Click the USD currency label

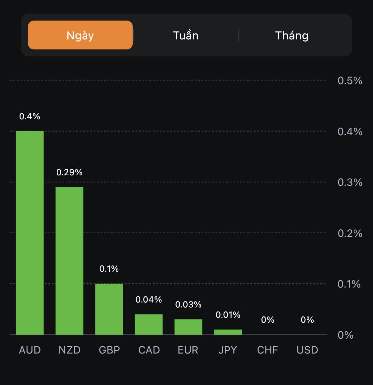(307, 350)
